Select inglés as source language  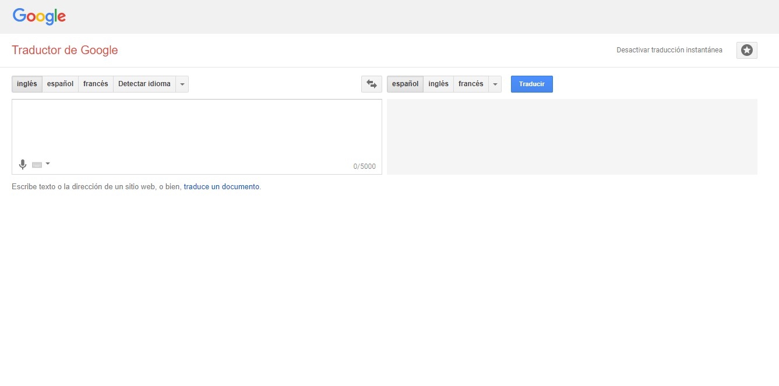(27, 84)
